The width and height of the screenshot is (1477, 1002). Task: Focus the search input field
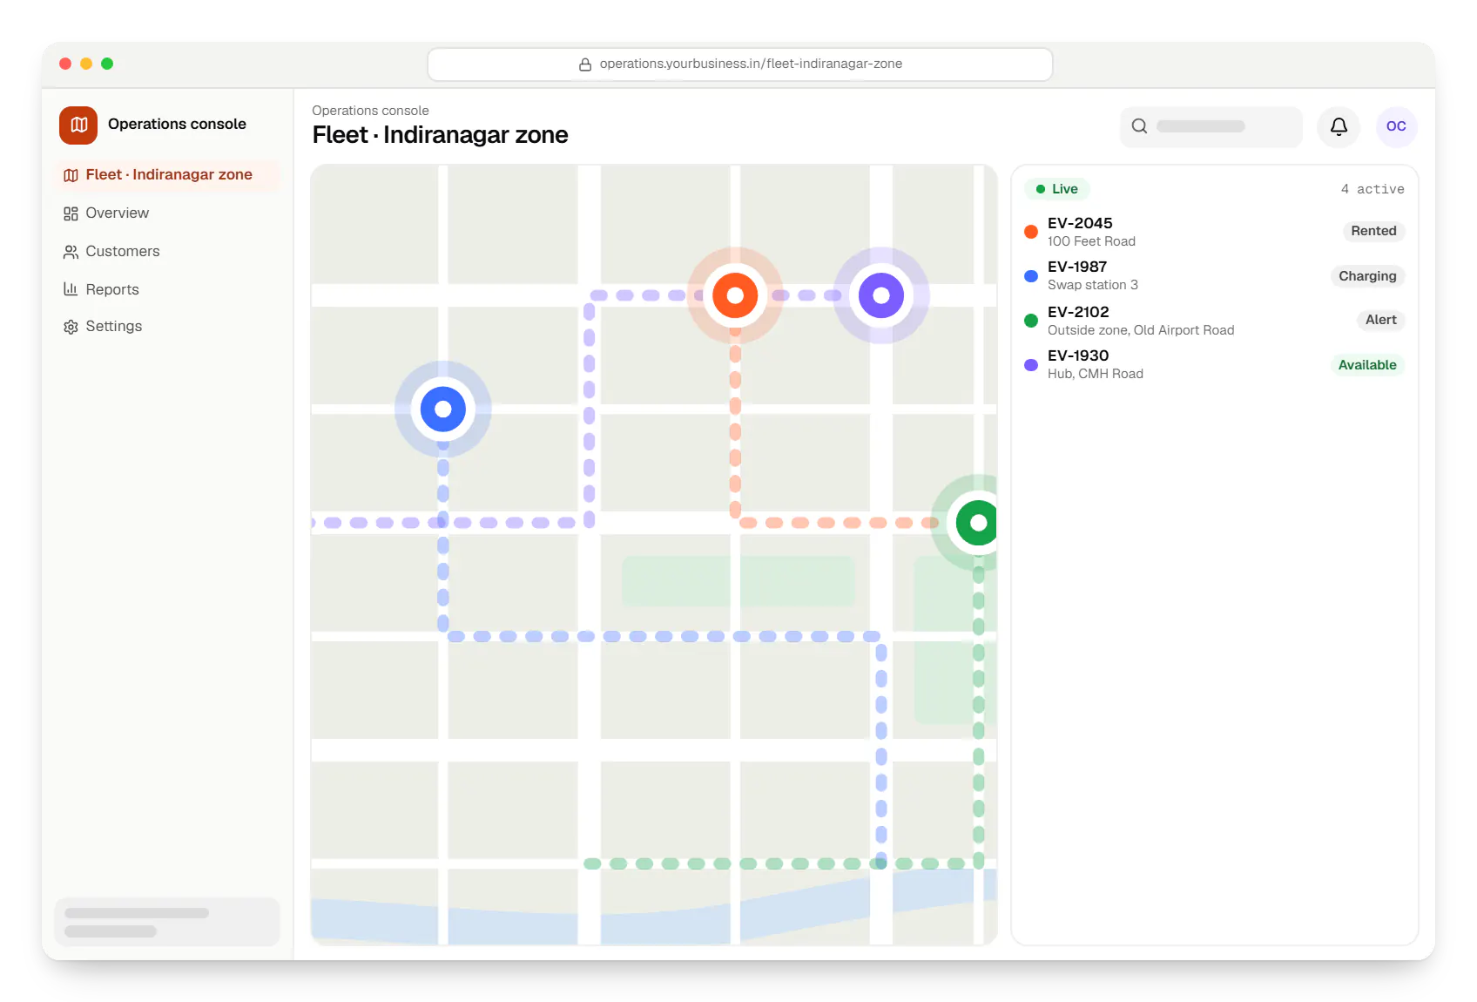click(1211, 127)
